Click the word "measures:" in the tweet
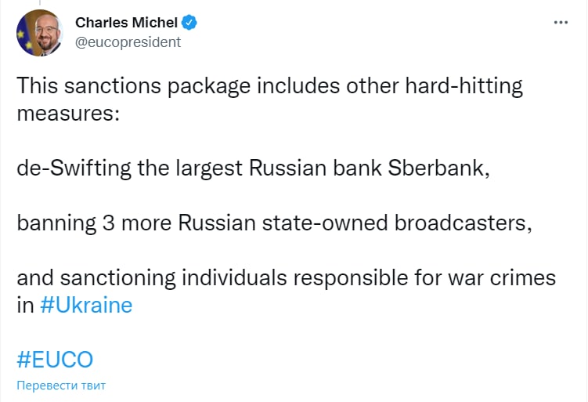The width and height of the screenshot is (588, 402). (x=67, y=113)
